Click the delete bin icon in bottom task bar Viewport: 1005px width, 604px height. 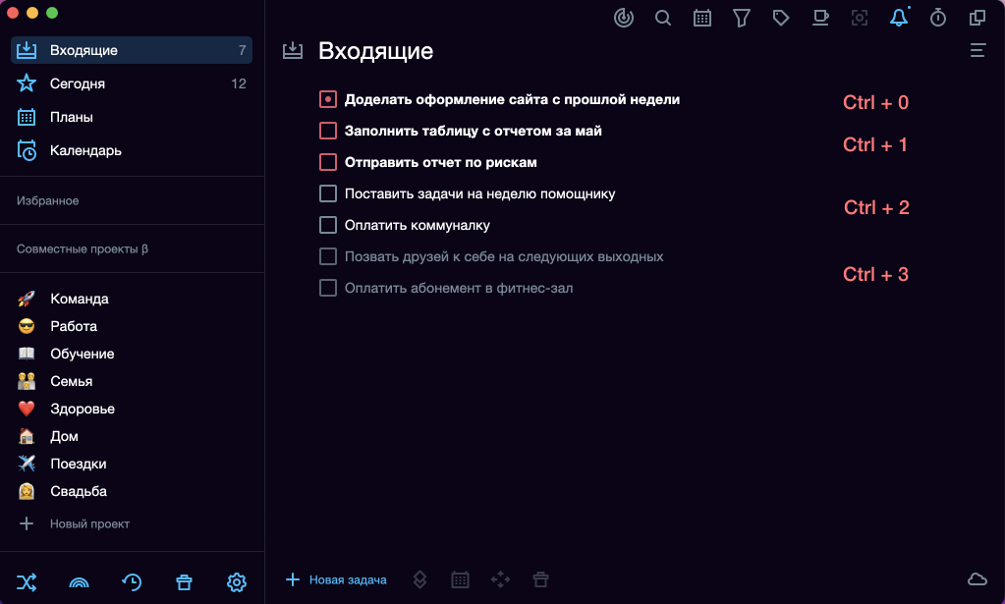click(x=541, y=579)
